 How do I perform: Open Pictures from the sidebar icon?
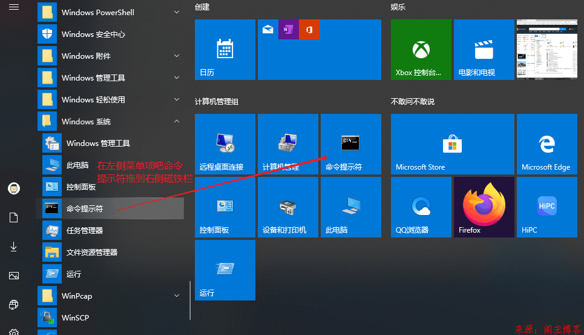(x=14, y=276)
